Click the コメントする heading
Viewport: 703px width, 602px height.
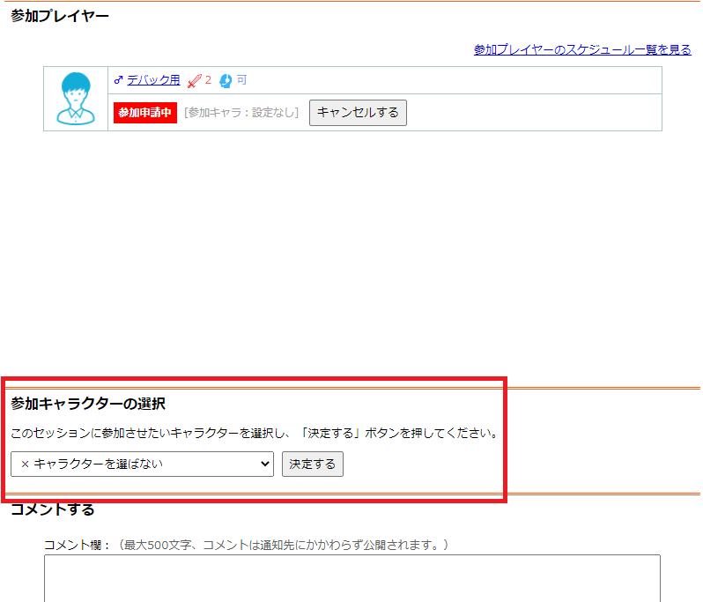53,509
